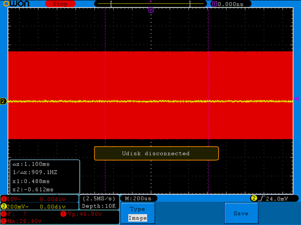Click the x1:0.488ms cursor value
Viewport: 301px width, 225px height.
[31, 181]
